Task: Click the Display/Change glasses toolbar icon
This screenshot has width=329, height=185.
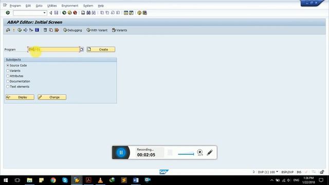Action: click(x=8, y=30)
